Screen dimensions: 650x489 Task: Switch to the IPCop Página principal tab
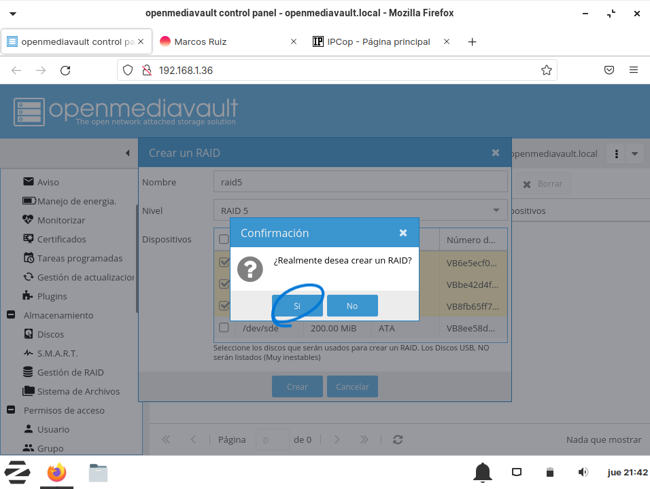[378, 41]
